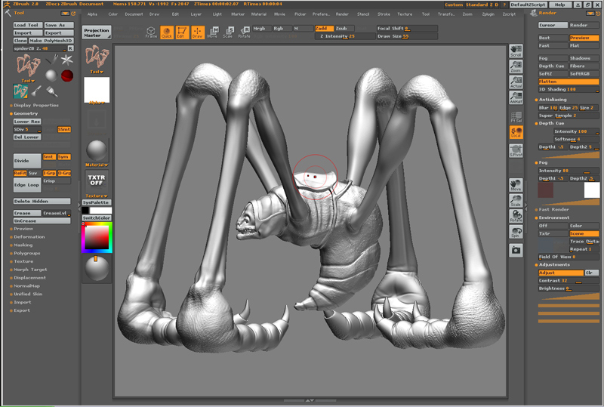
Task: Collapse the Antialiasing section
Action: point(553,100)
